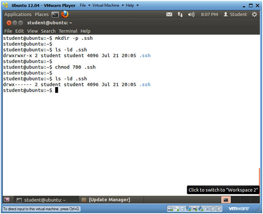Open the Student user menu
Viewport: 263px width, 214px height.
pos(235,14)
